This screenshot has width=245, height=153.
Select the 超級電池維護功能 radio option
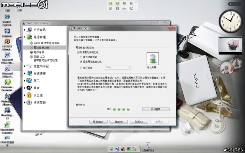coord(81,62)
